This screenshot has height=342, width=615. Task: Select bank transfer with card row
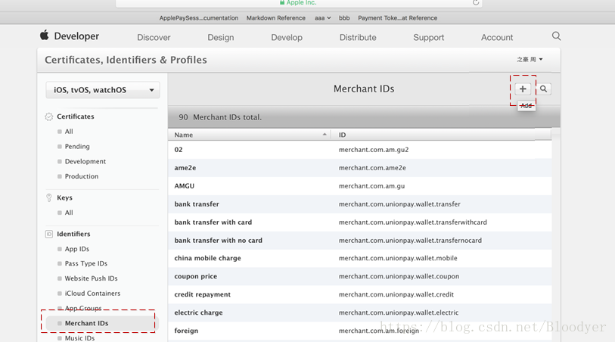[359, 222]
